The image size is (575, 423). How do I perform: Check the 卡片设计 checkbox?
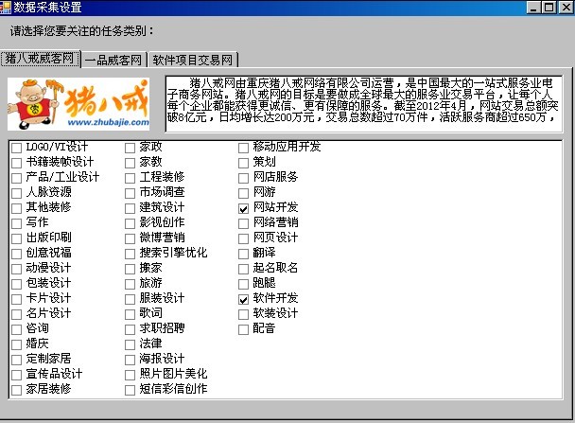[16, 299]
